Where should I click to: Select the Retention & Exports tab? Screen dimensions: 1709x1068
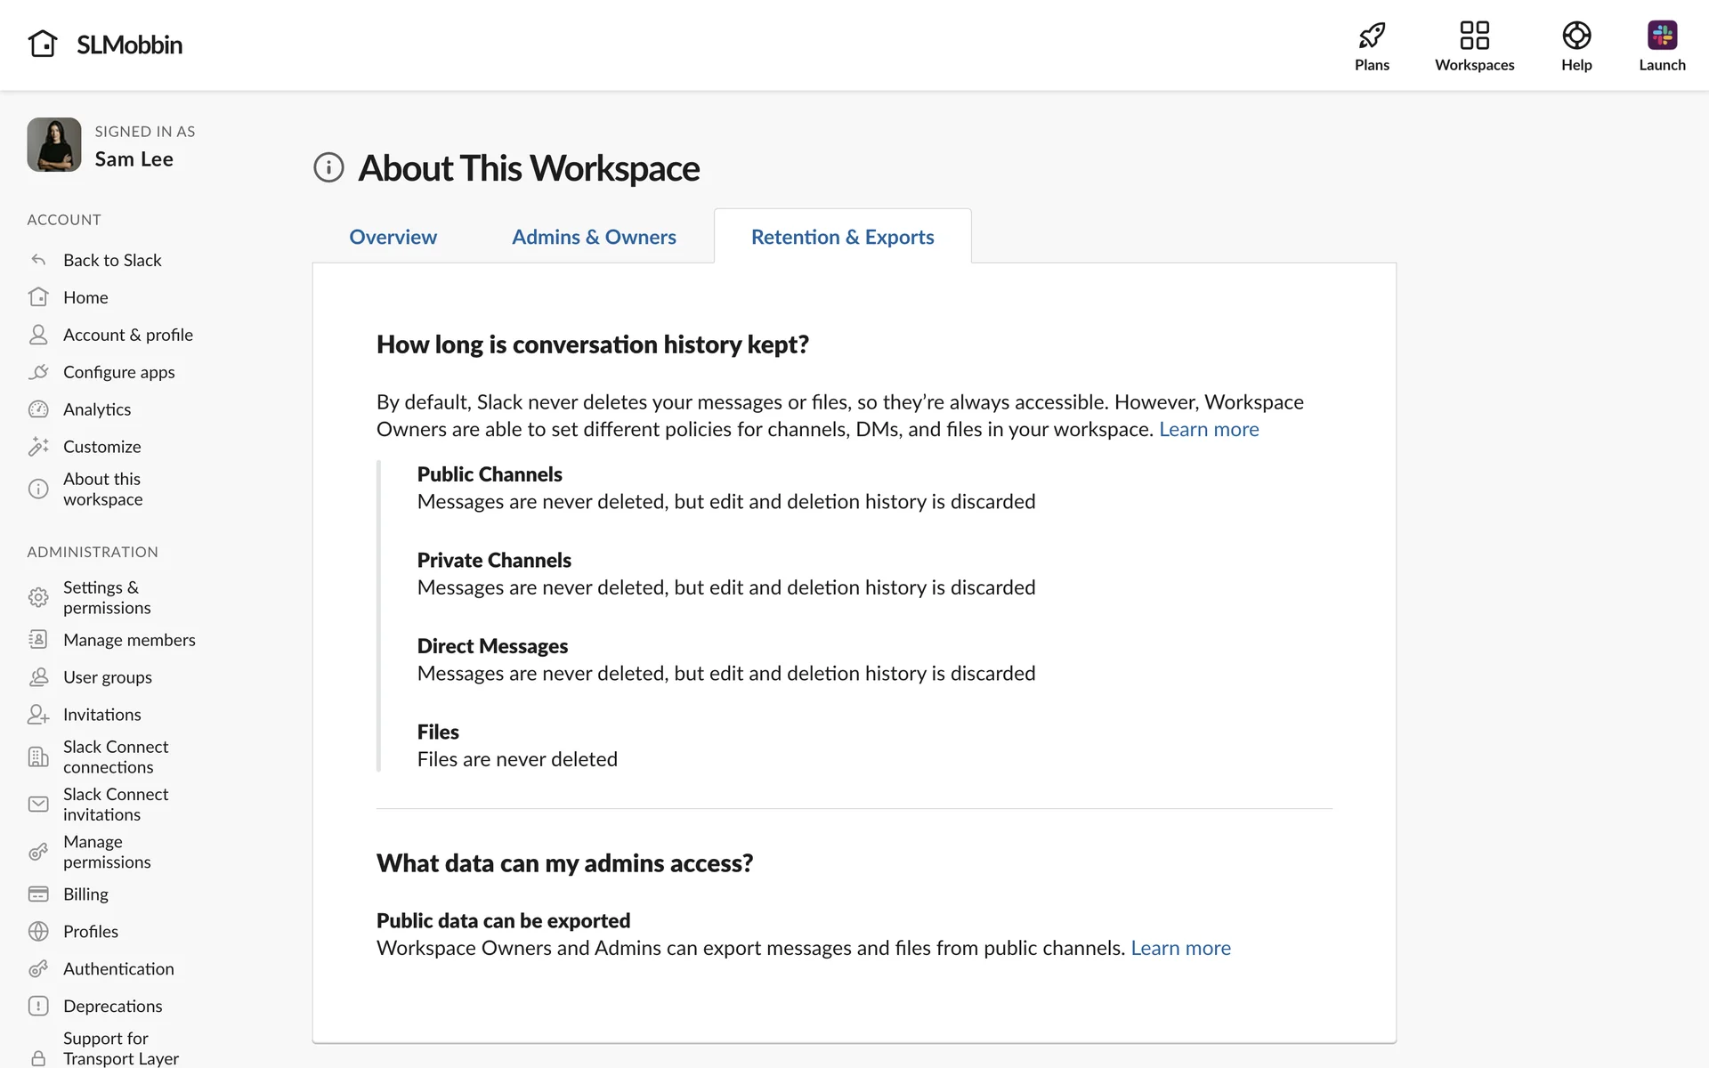point(842,237)
